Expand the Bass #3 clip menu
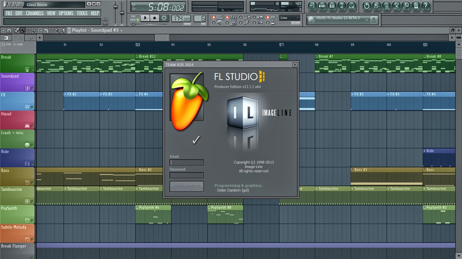Image resolution: width=462 pixels, height=259 pixels. point(353,170)
